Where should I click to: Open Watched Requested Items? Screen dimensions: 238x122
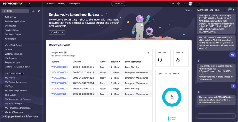pos(17,67)
